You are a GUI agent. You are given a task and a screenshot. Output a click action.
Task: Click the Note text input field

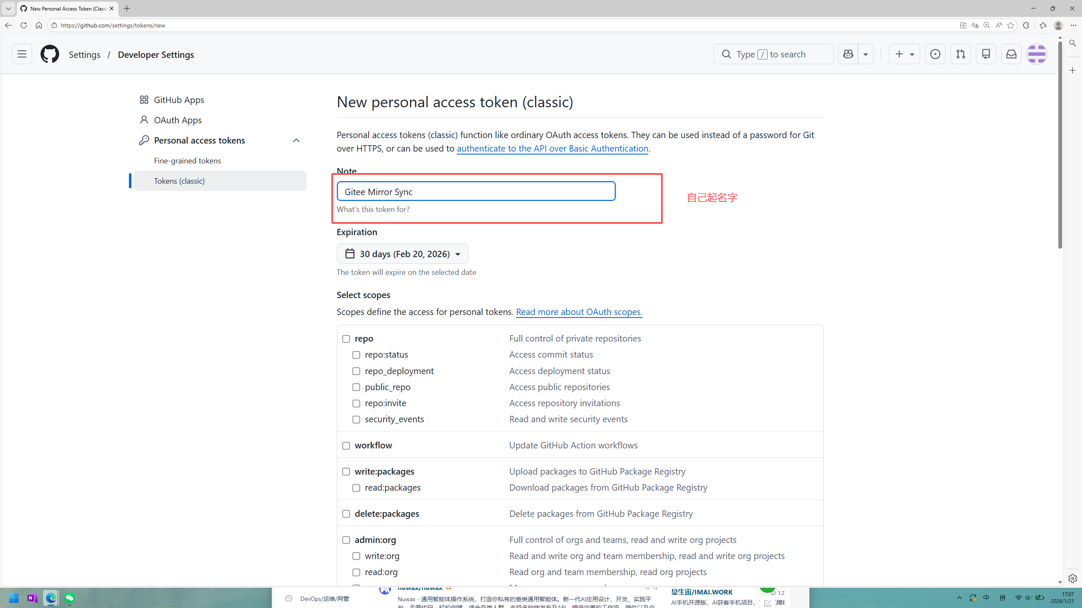[475, 191]
